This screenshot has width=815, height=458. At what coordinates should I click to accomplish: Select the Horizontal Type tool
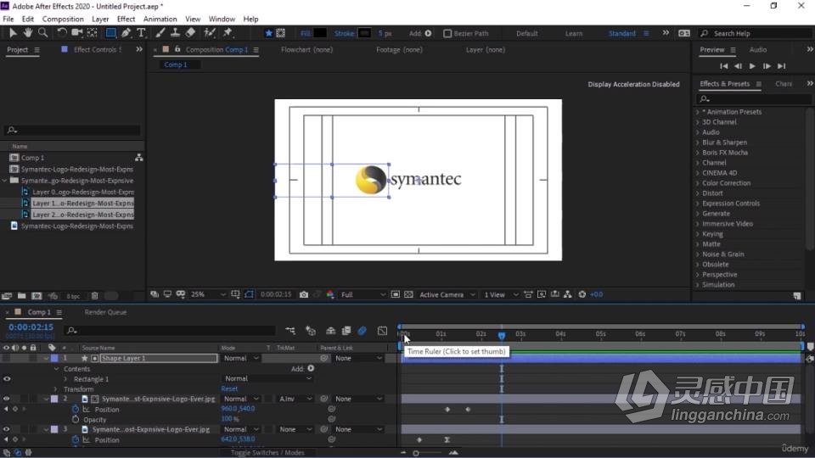[141, 33]
